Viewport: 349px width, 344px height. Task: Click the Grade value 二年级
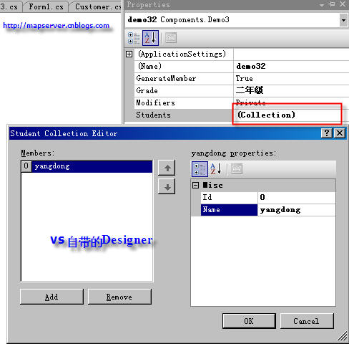coord(291,90)
